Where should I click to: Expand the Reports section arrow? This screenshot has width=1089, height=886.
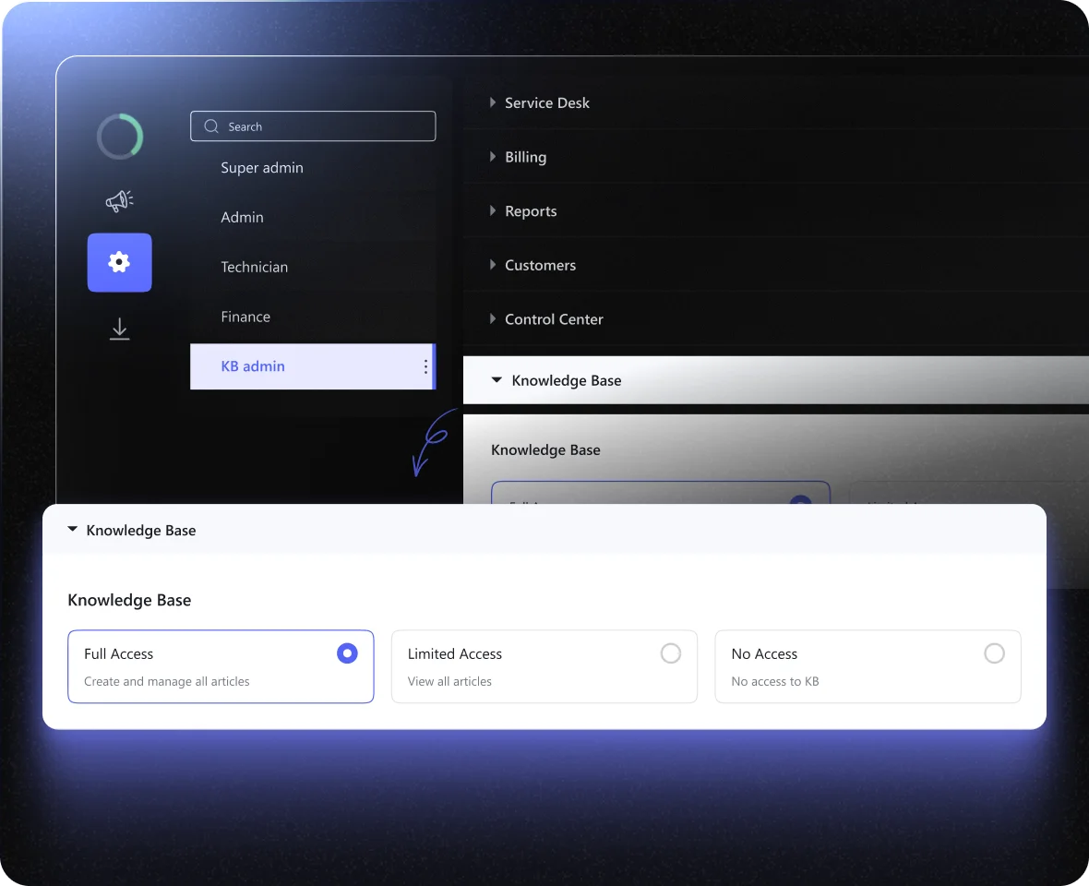pyautogui.click(x=493, y=211)
